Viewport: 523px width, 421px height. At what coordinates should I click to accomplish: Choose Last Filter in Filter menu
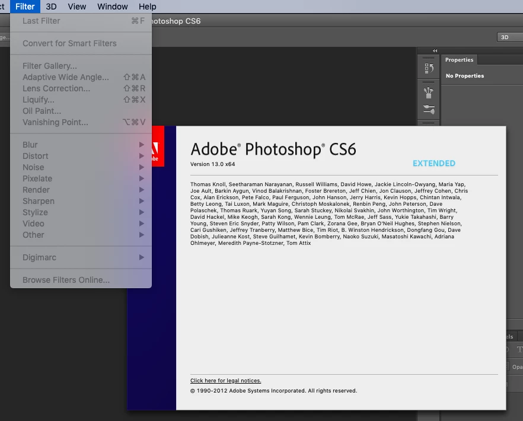(x=81, y=21)
